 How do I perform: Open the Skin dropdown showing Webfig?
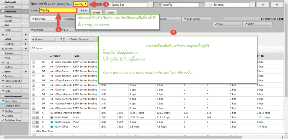point(81,4)
